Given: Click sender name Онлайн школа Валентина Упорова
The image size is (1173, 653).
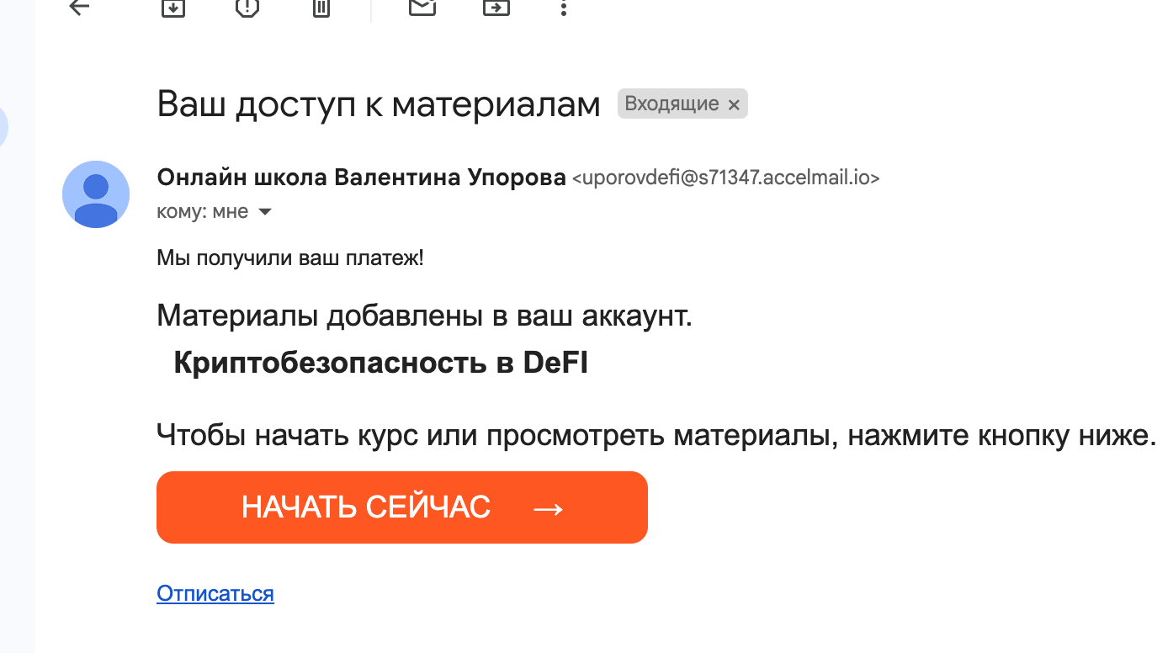Looking at the screenshot, I should [361, 178].
